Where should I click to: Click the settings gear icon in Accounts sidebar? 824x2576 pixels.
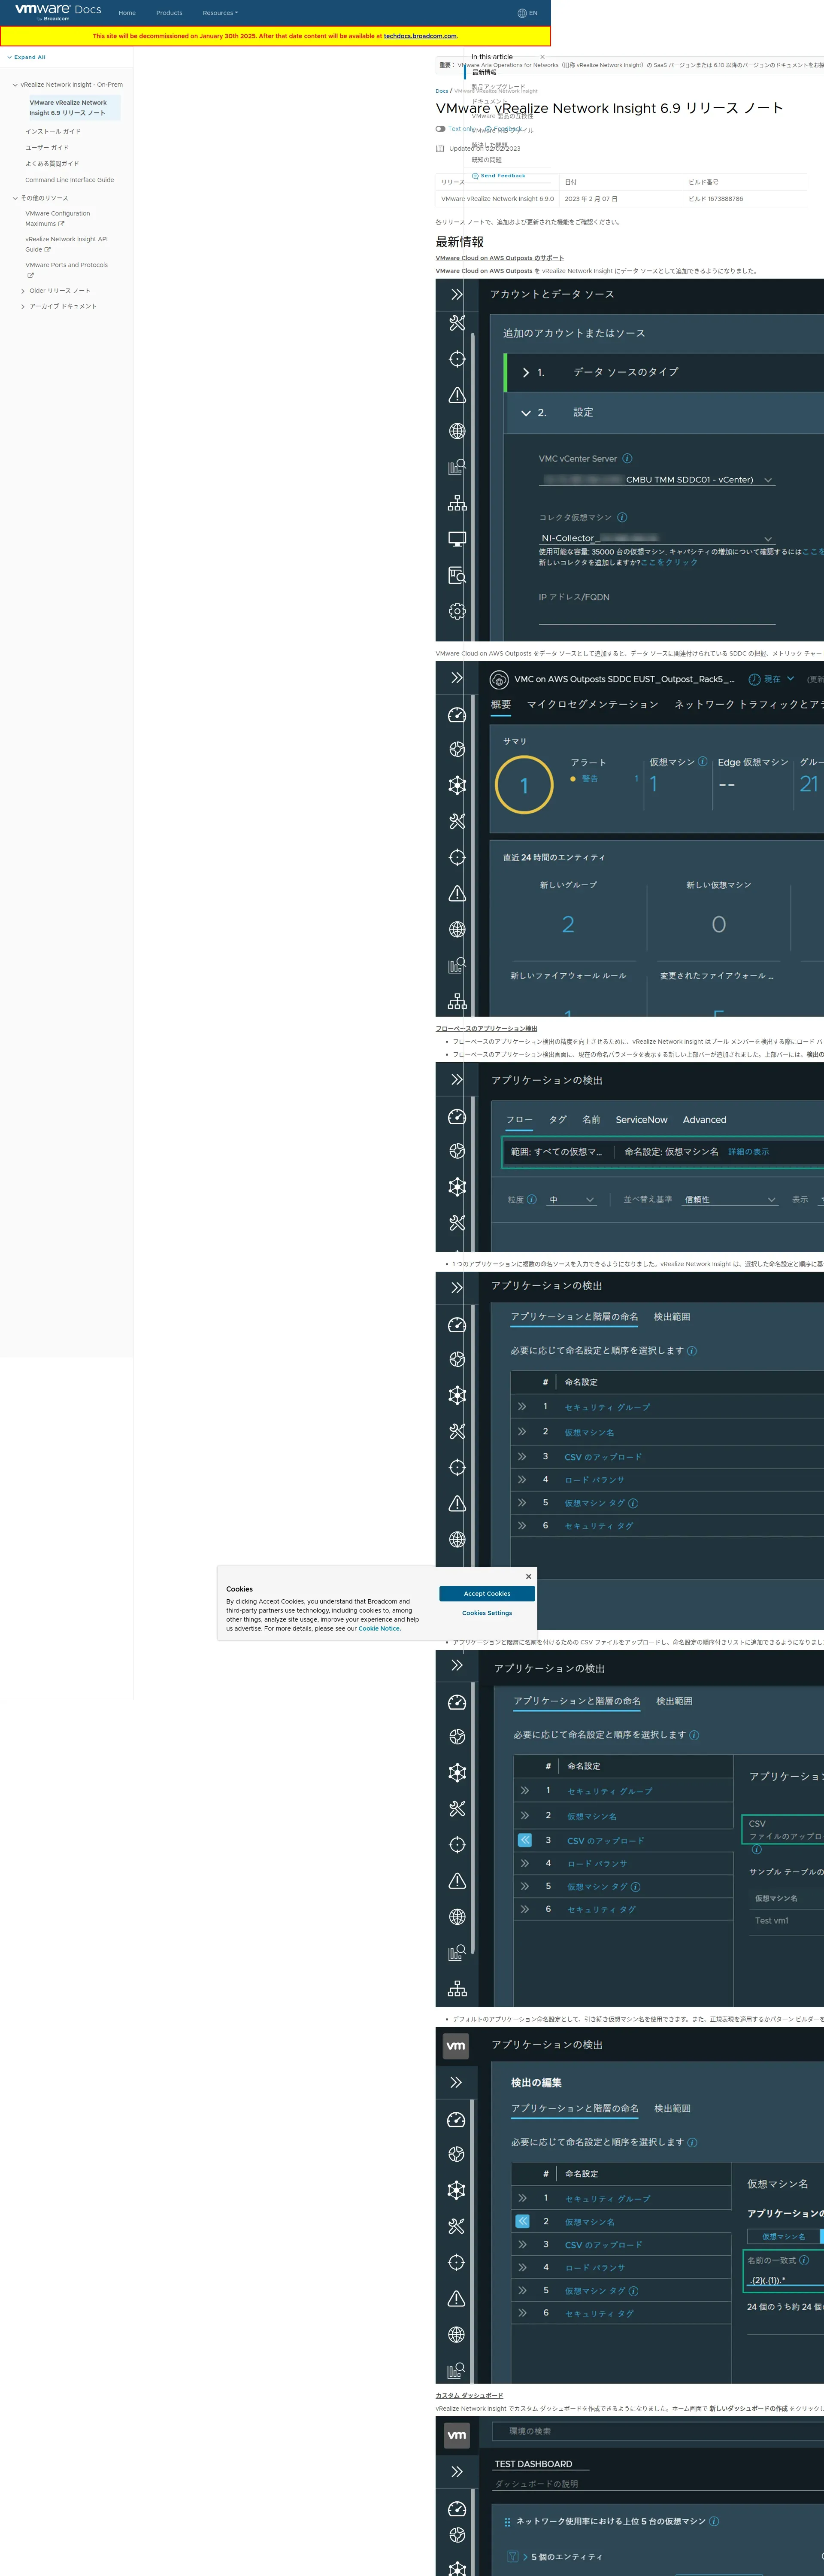tap(457, 611)
